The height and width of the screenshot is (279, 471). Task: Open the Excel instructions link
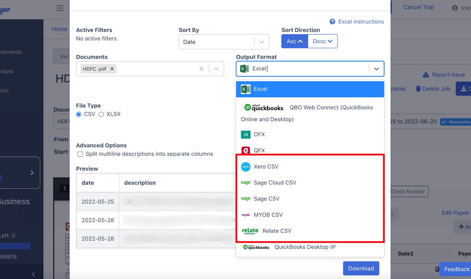pos(361,21)
